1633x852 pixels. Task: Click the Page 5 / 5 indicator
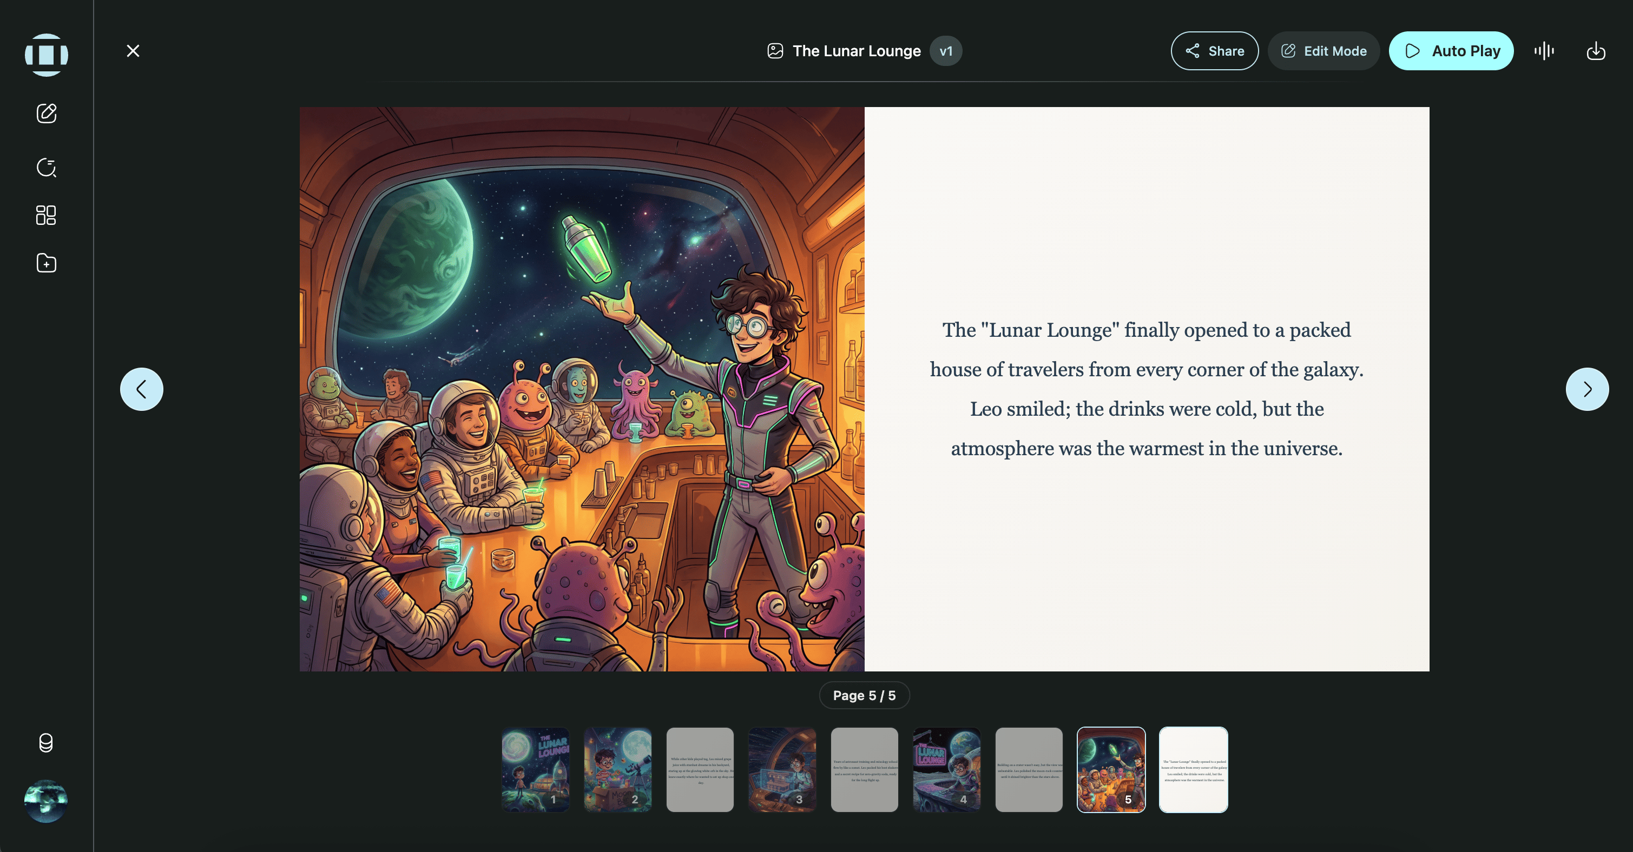coord(864,695)
